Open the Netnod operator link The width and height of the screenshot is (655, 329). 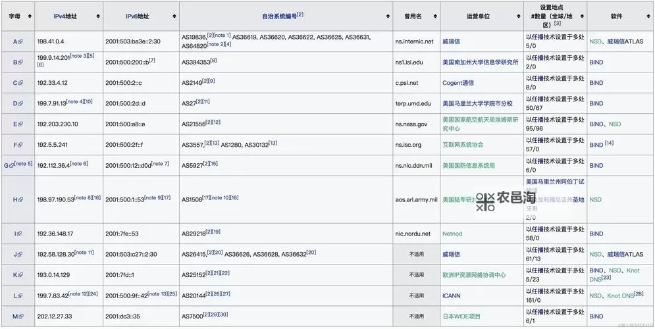click(x=452, y=234)
